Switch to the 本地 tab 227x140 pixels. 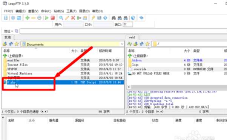pyautogui.click(x=8, y=37)
